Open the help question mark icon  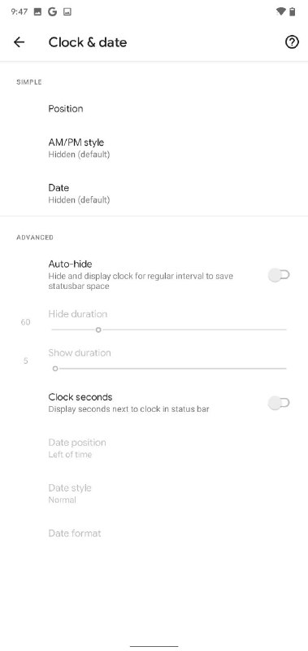point(292,42)
